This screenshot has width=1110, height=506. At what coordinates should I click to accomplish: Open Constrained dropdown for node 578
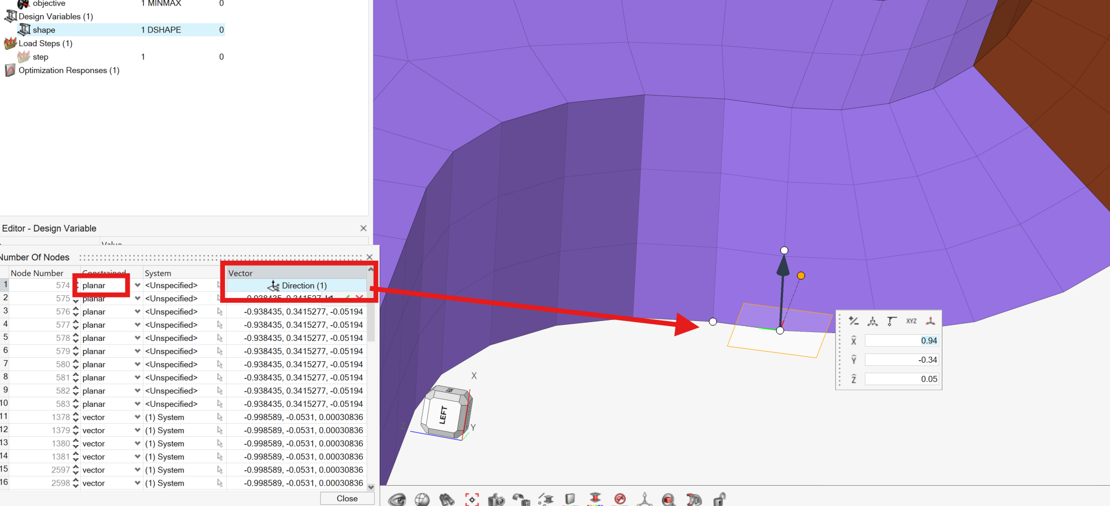(137, 338)
